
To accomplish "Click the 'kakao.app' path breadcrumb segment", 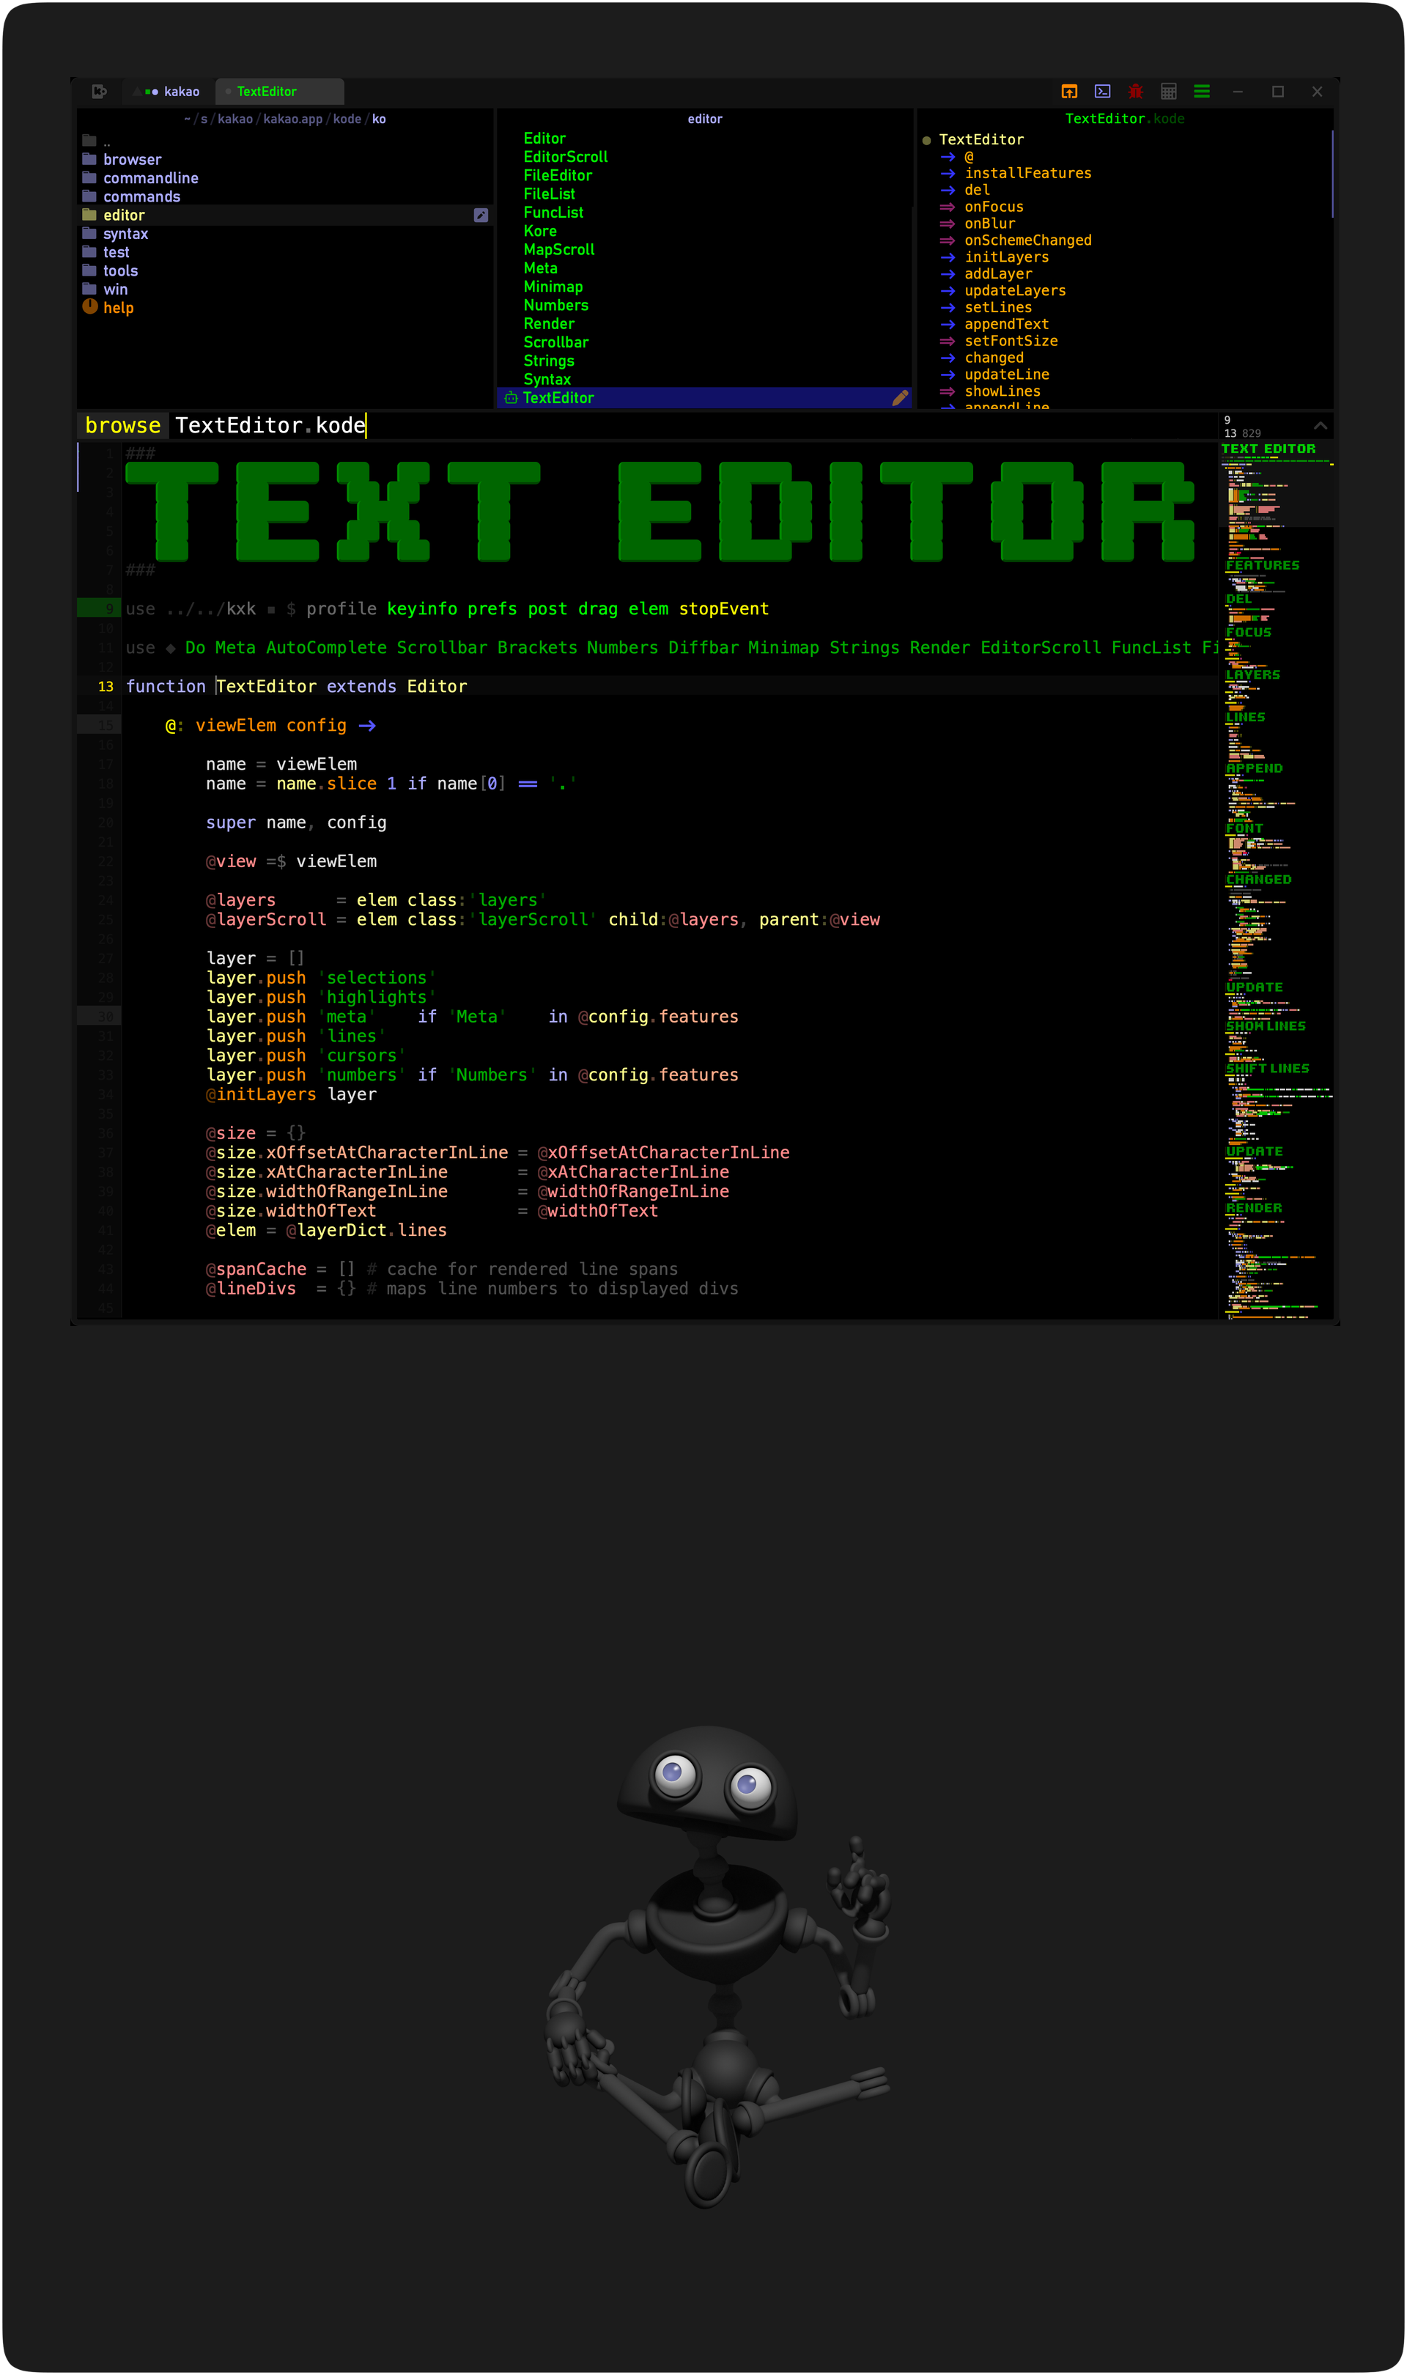I will pyautogui.click(x=293, y=119).
